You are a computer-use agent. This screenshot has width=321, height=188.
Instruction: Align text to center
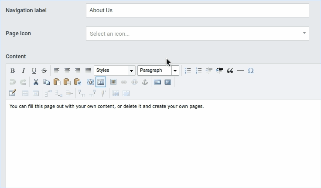pyautogui.click(x=67, y=70)
